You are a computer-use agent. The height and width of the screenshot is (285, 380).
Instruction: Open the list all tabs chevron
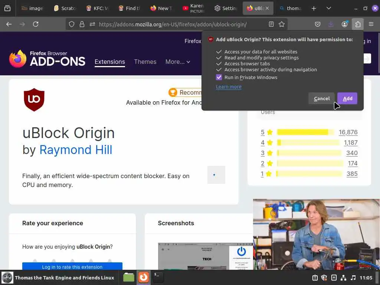pos(329,8)
